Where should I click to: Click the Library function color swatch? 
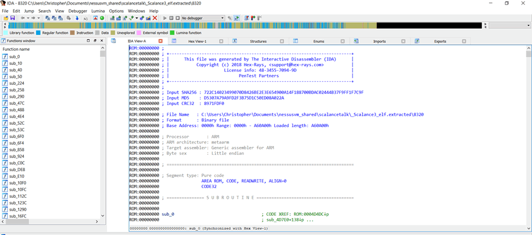pyautogui.click(x=6, y=33)
